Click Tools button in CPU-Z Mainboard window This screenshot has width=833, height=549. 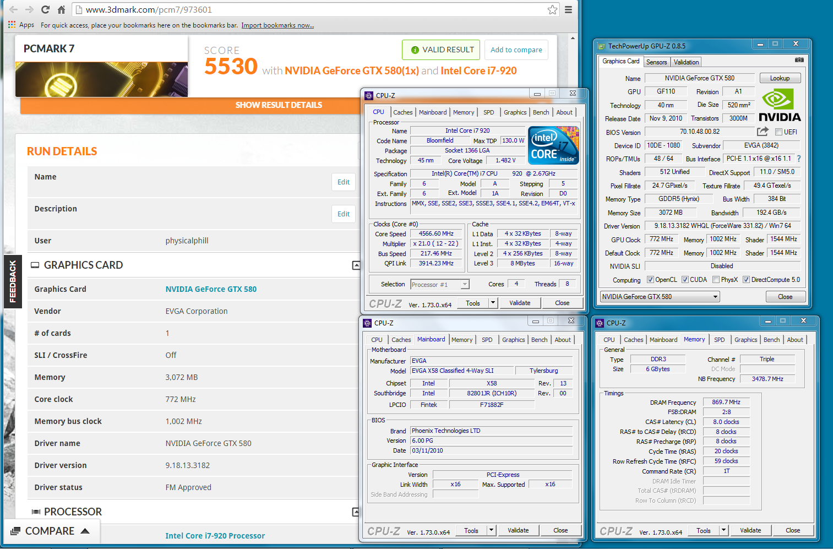[x=471, y=530]
